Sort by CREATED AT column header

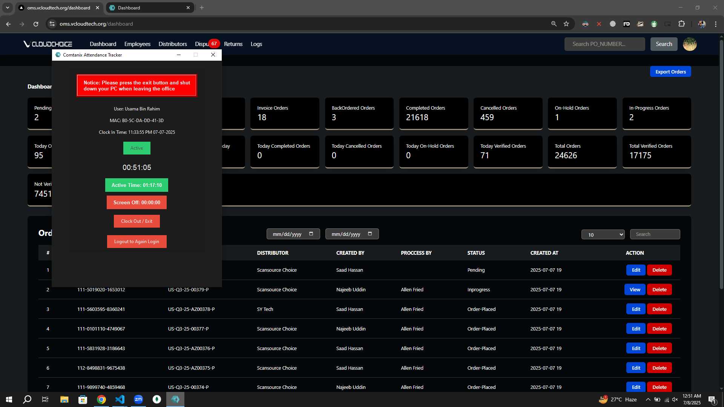[x=544, y=253]
